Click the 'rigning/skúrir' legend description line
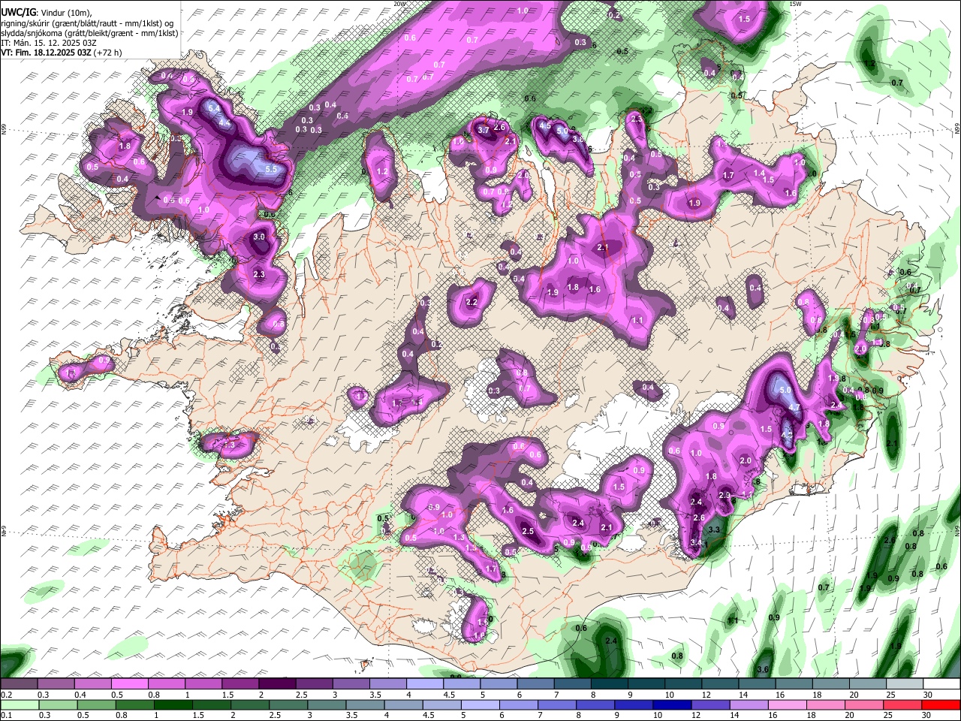961x721 pixels. (87, 23)
